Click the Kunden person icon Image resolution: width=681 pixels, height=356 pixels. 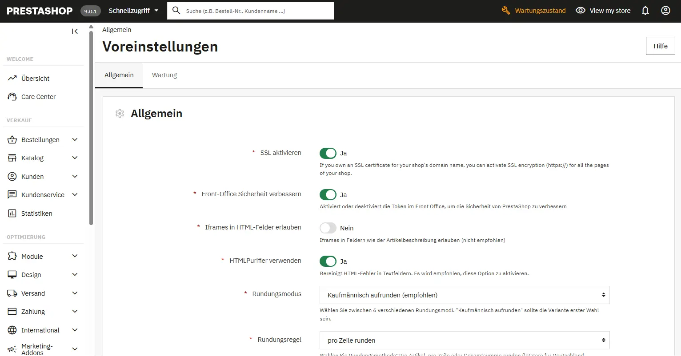click(x=12, y=177)
